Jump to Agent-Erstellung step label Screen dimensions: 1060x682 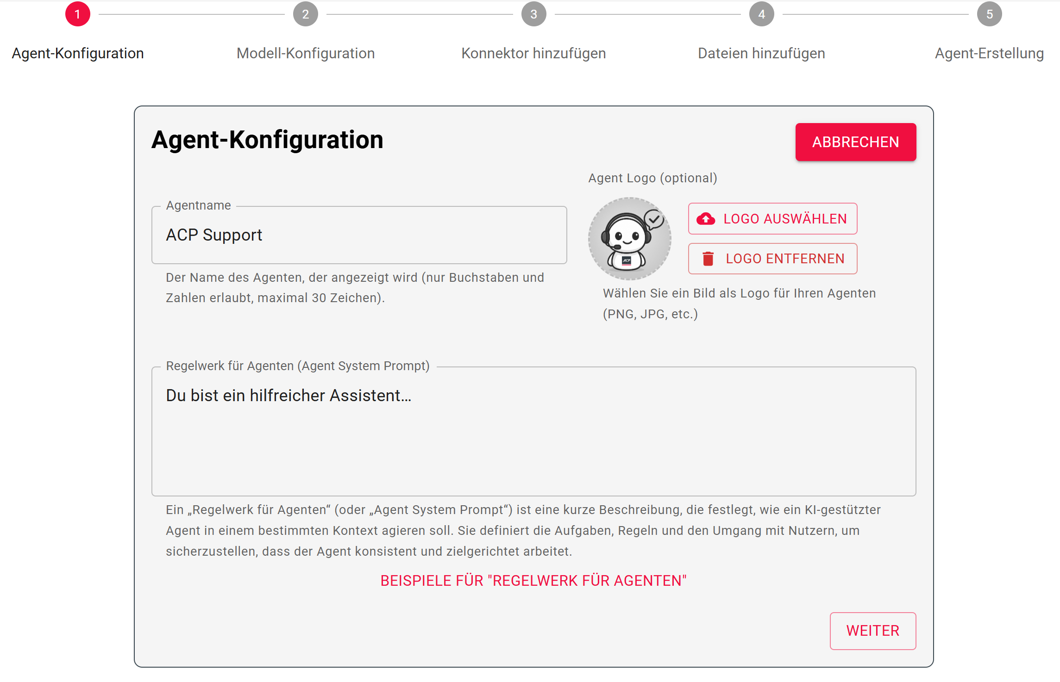pyautogui.click(x=989, y=53)
